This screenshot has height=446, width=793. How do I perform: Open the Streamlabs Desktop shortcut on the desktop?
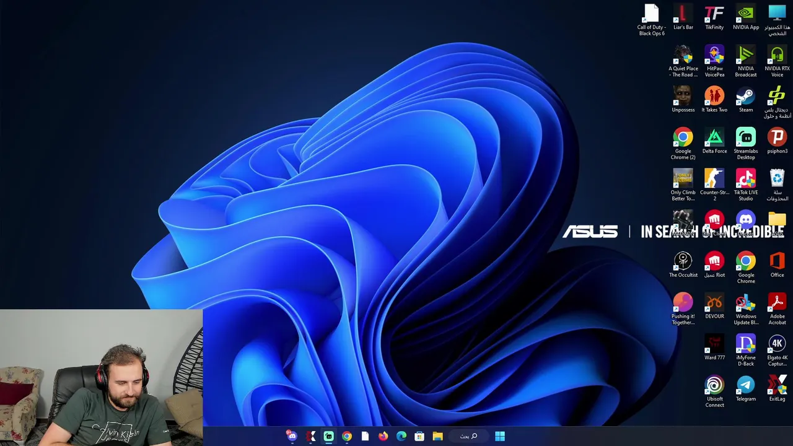[x=746, y=144]
